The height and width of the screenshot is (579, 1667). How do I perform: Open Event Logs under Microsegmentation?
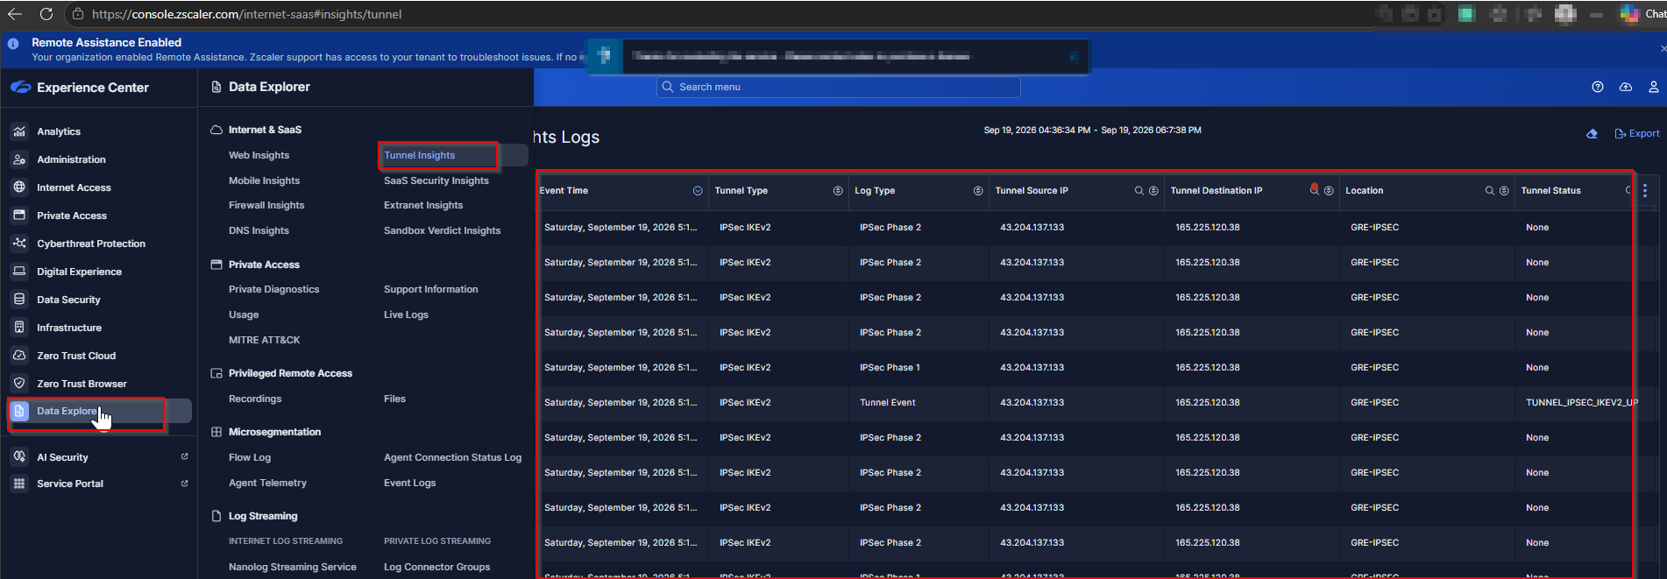tap(409, 483)
